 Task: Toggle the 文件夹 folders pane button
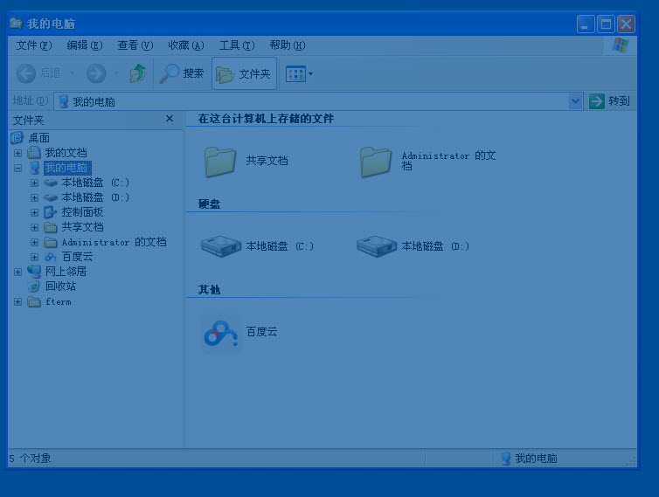(x=244, y=74)
